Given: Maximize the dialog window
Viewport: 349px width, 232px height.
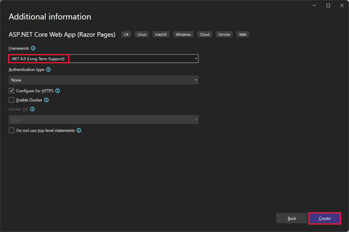Looking at the screenshot, I should 328,6.
